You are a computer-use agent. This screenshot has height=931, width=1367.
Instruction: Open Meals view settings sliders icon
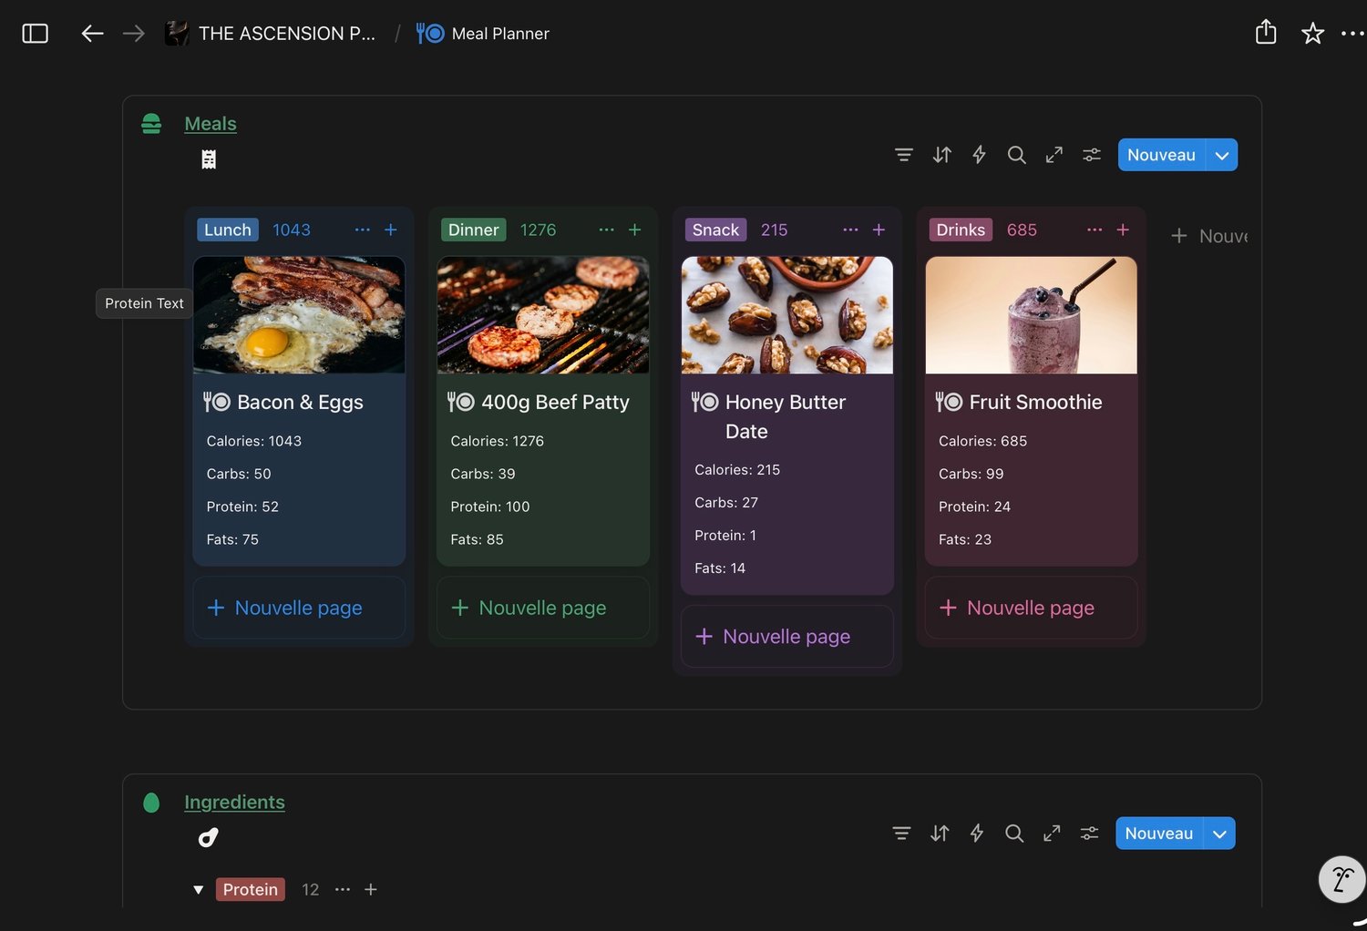coord(1092,155)
